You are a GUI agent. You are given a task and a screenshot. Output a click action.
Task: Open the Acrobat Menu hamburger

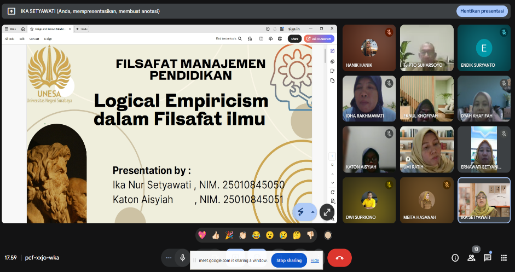click(x=10, y=29)
